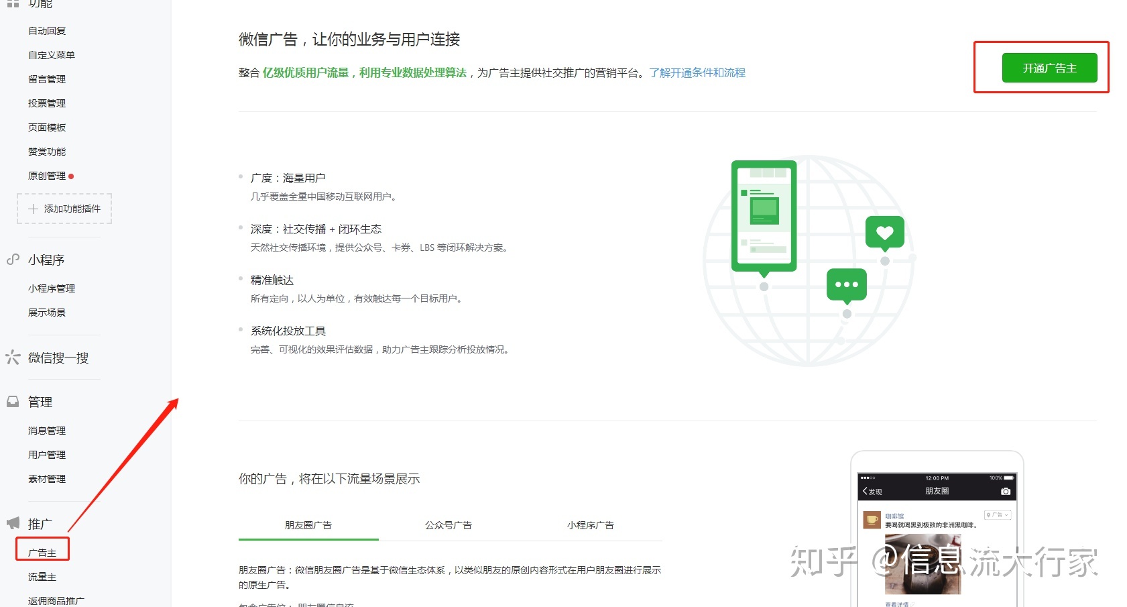Open 赞赏功能 in the sidebar
1127x607 pixels.
[x=47, y=152]
